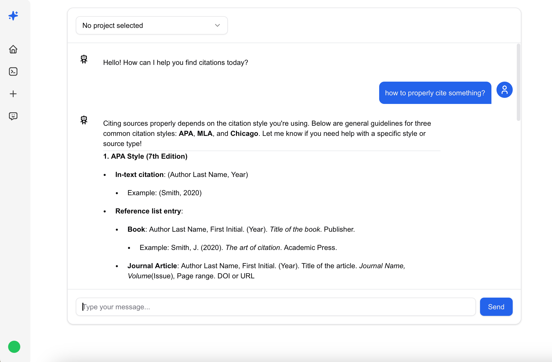Open the chatbot smiley sidebar icon
This screenshot has width=552, height=362.
click(13, 116)
